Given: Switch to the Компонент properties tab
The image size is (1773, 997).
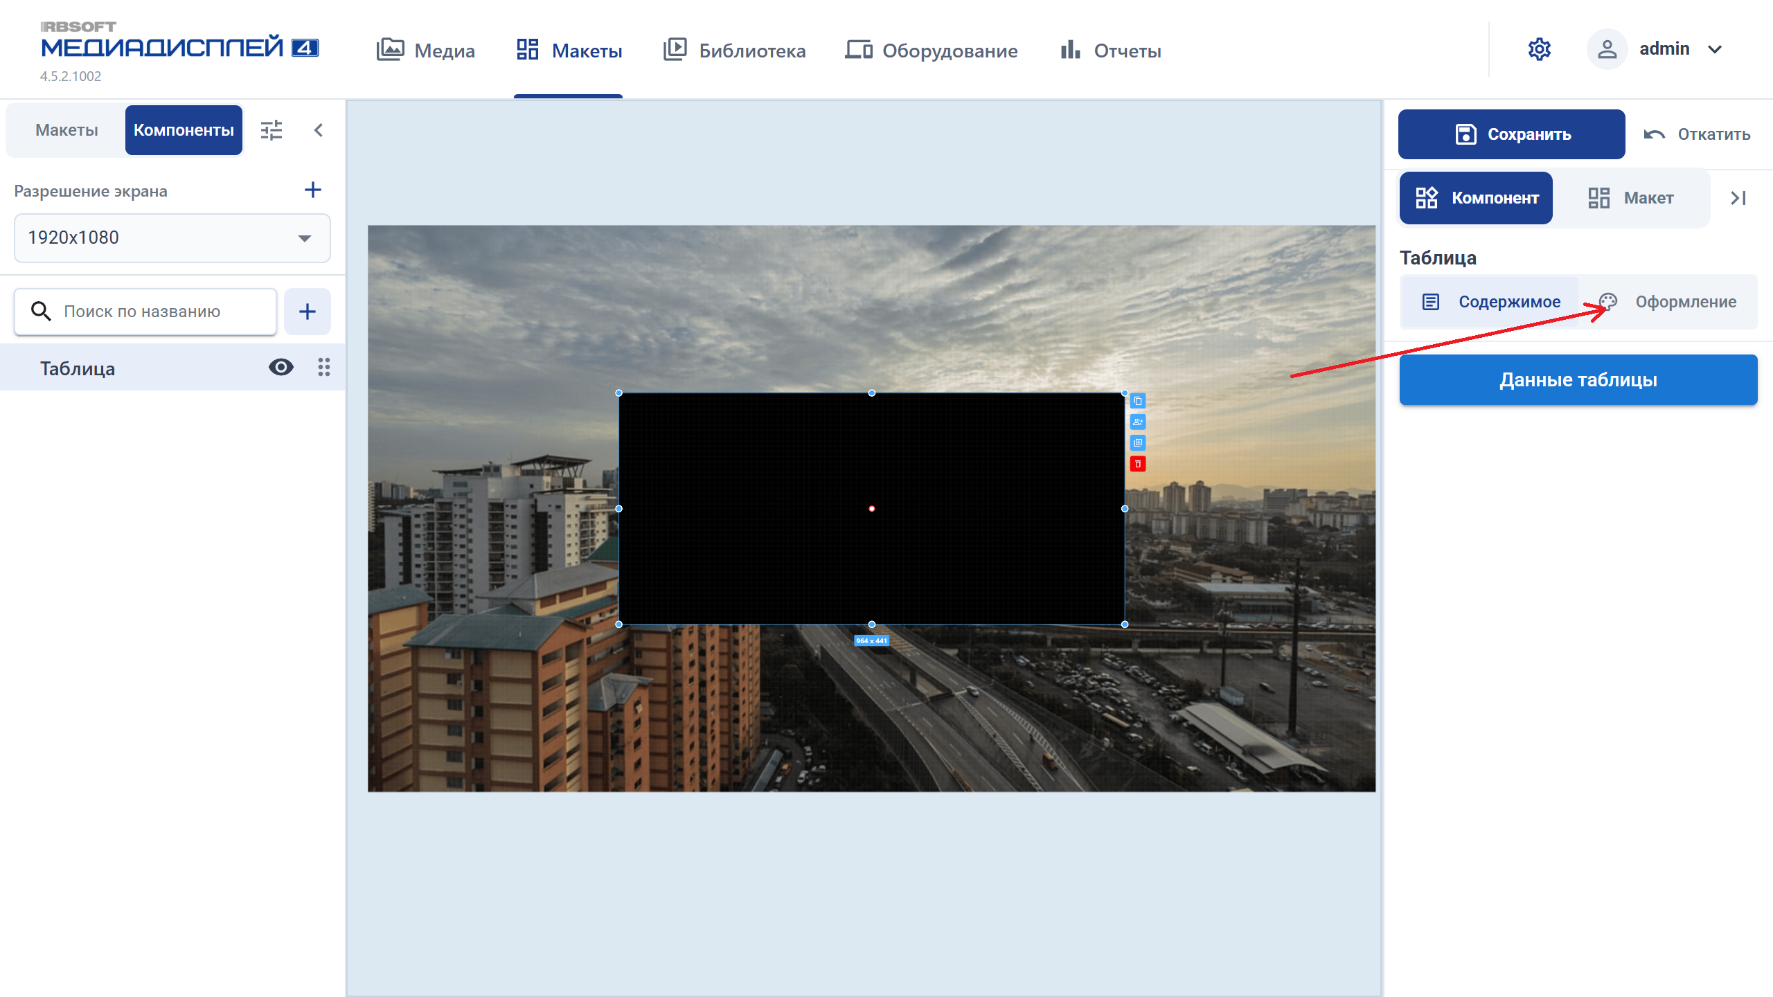Looking at the screenshot, I should [1476, 198].
